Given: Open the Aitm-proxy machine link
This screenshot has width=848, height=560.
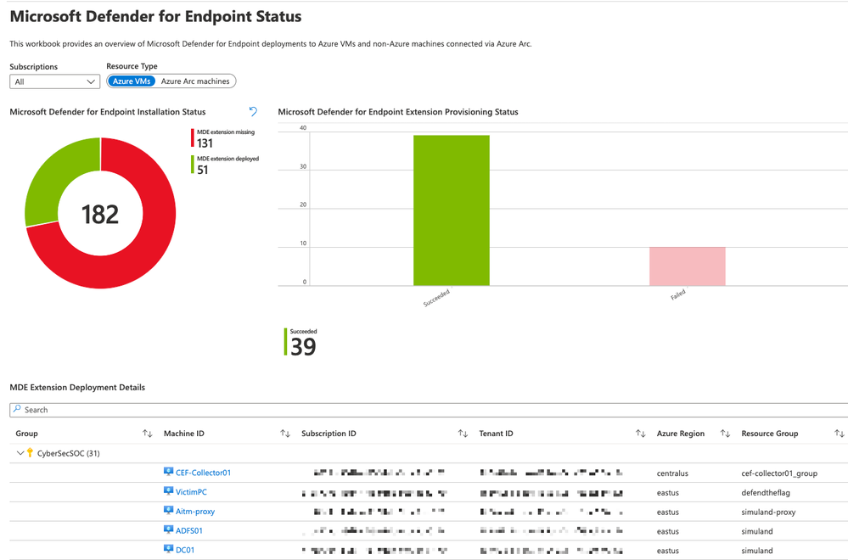Looking at the screenshot, I should click(x=194, y=512).
